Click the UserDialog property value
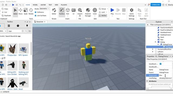The width and height of the screenshot is (173, 97). pos(165,78)
